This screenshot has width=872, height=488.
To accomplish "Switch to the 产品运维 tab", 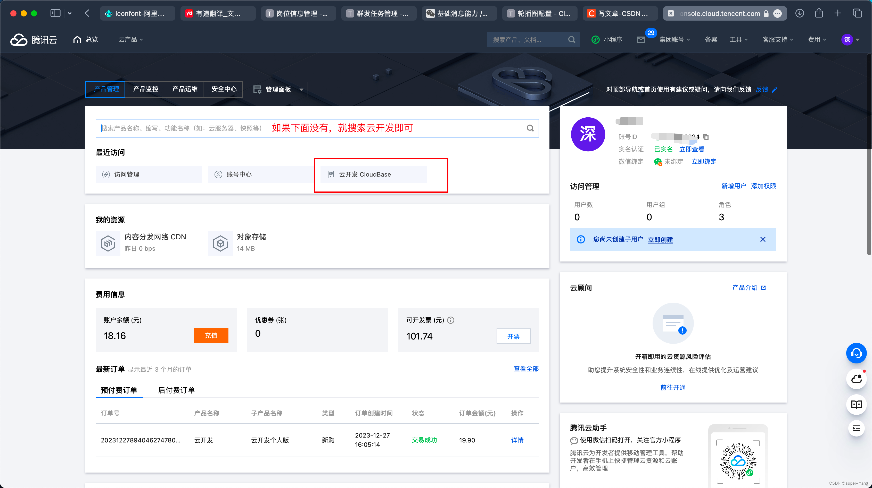I will click(x=184, y=89).
